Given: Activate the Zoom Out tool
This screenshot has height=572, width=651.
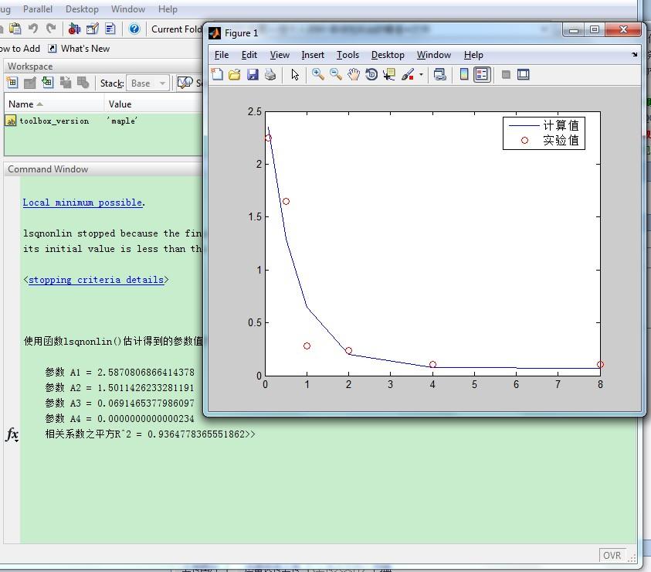Looking at the screenshot, I should coord(335,75).
